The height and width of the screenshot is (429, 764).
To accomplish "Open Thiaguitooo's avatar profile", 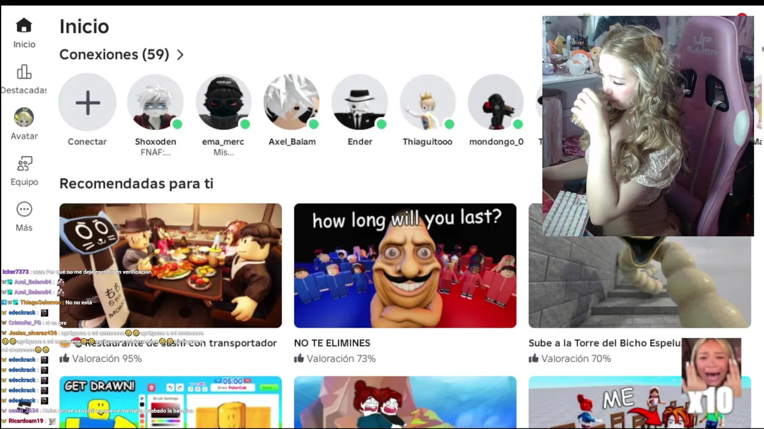I will (427, 102).
